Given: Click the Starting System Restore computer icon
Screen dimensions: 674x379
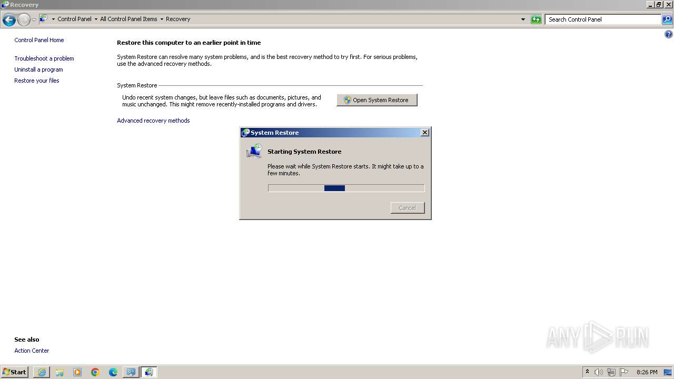Looking at the screenshot, I should (254, 152).
